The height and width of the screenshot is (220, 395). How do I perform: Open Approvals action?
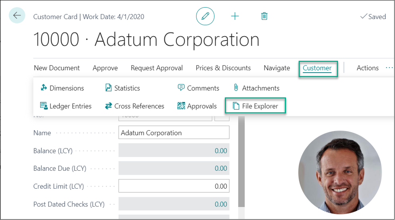click(x=197, y=106)
